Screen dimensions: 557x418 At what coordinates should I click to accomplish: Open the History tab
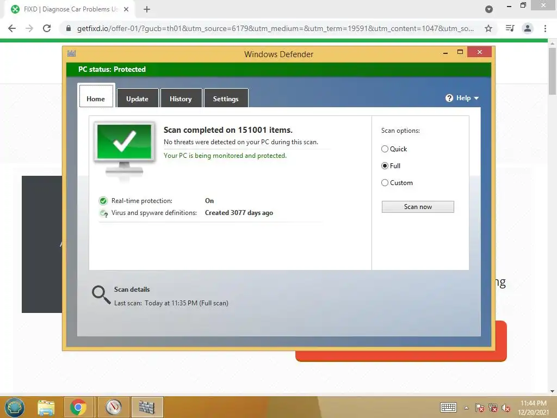tap(181, 99)
